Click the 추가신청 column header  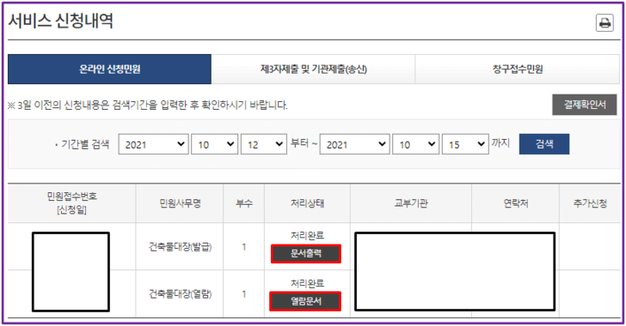590,203
